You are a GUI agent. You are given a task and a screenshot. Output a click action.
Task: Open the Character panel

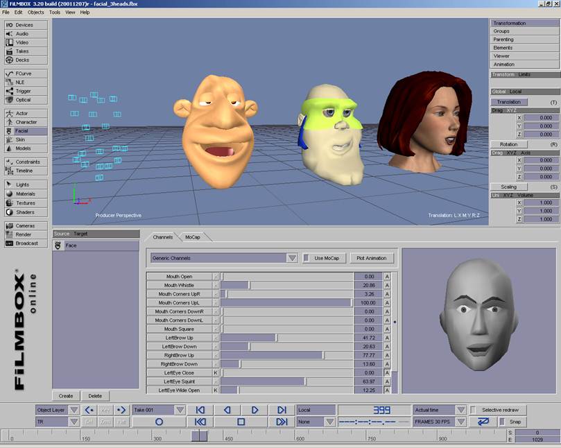pyautogui.click(x=26, y=122)
